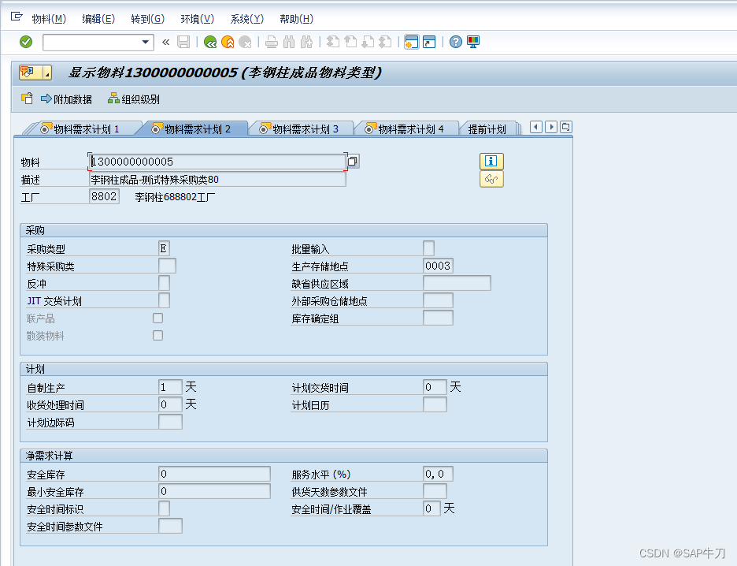737x566 pixels.
Task: Click the glasses display icon below info button
Action: pos(491,179)
